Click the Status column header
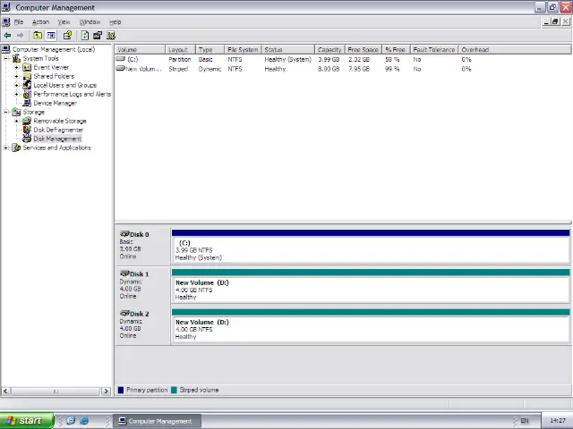Viewport: 573px width, 429px height. (x=288, y=50)
